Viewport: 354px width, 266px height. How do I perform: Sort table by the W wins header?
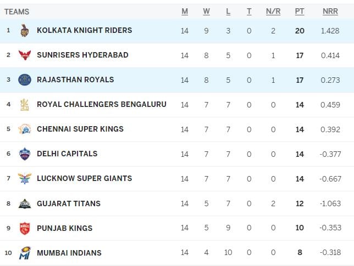(206, 12)
